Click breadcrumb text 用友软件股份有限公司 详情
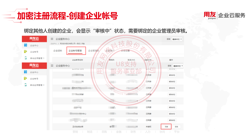This screenshot has height=140, width=252. pyautogui.click(x=72, y=44)
